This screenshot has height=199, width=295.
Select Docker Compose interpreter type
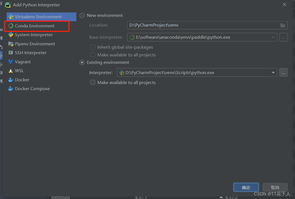pyautogui.click(x=41, y=89)
